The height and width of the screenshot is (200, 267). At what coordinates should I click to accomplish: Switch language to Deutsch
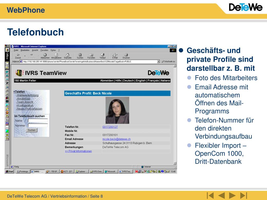[128, 81]
